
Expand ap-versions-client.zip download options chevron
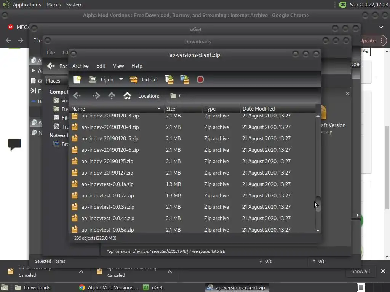coord(170,271)
